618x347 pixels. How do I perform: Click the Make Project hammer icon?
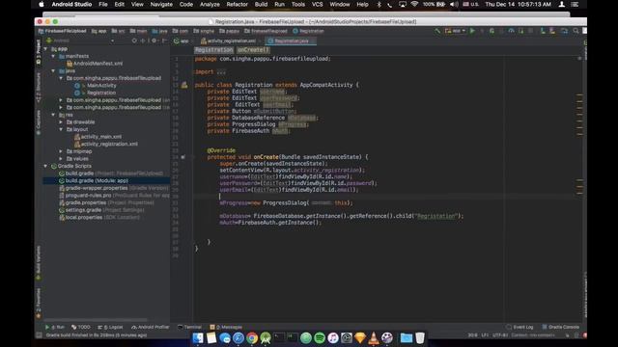pyautogui.click(x=437, y=31)
